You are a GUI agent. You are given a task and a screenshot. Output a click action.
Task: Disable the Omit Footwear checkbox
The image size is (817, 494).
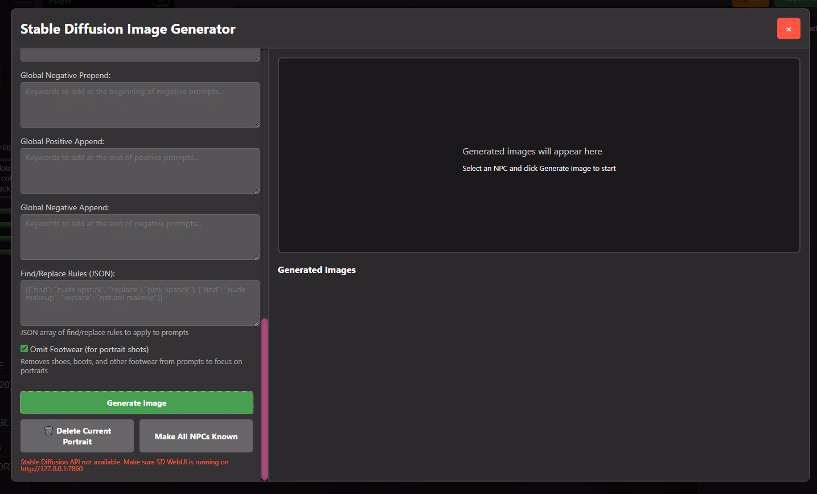point(24,349)
